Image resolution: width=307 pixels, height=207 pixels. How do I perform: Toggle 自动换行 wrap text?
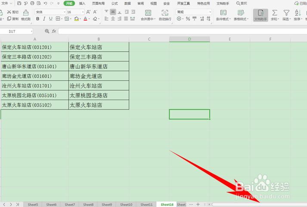click(x=165, y=15)
